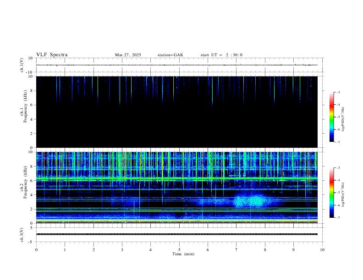
Task: Click the "-7" label on ch.2 color bar
Action: coord(338,217)
